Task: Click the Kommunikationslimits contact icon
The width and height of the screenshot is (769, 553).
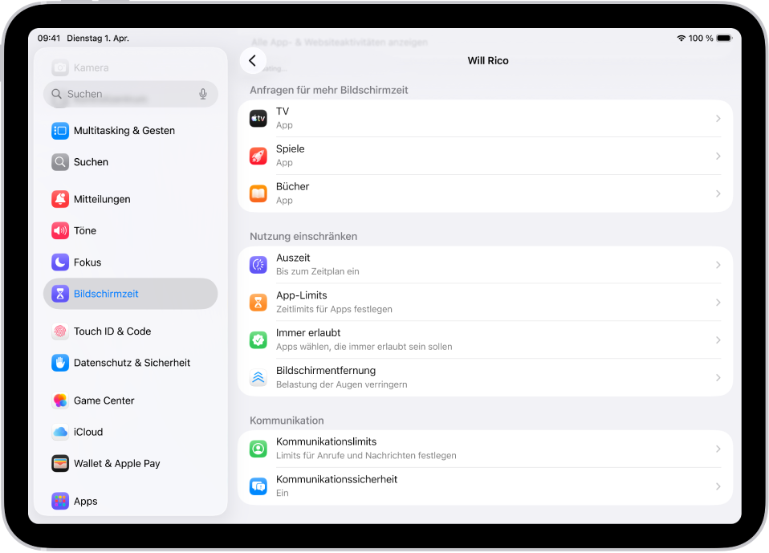Action: pos(258,449)
